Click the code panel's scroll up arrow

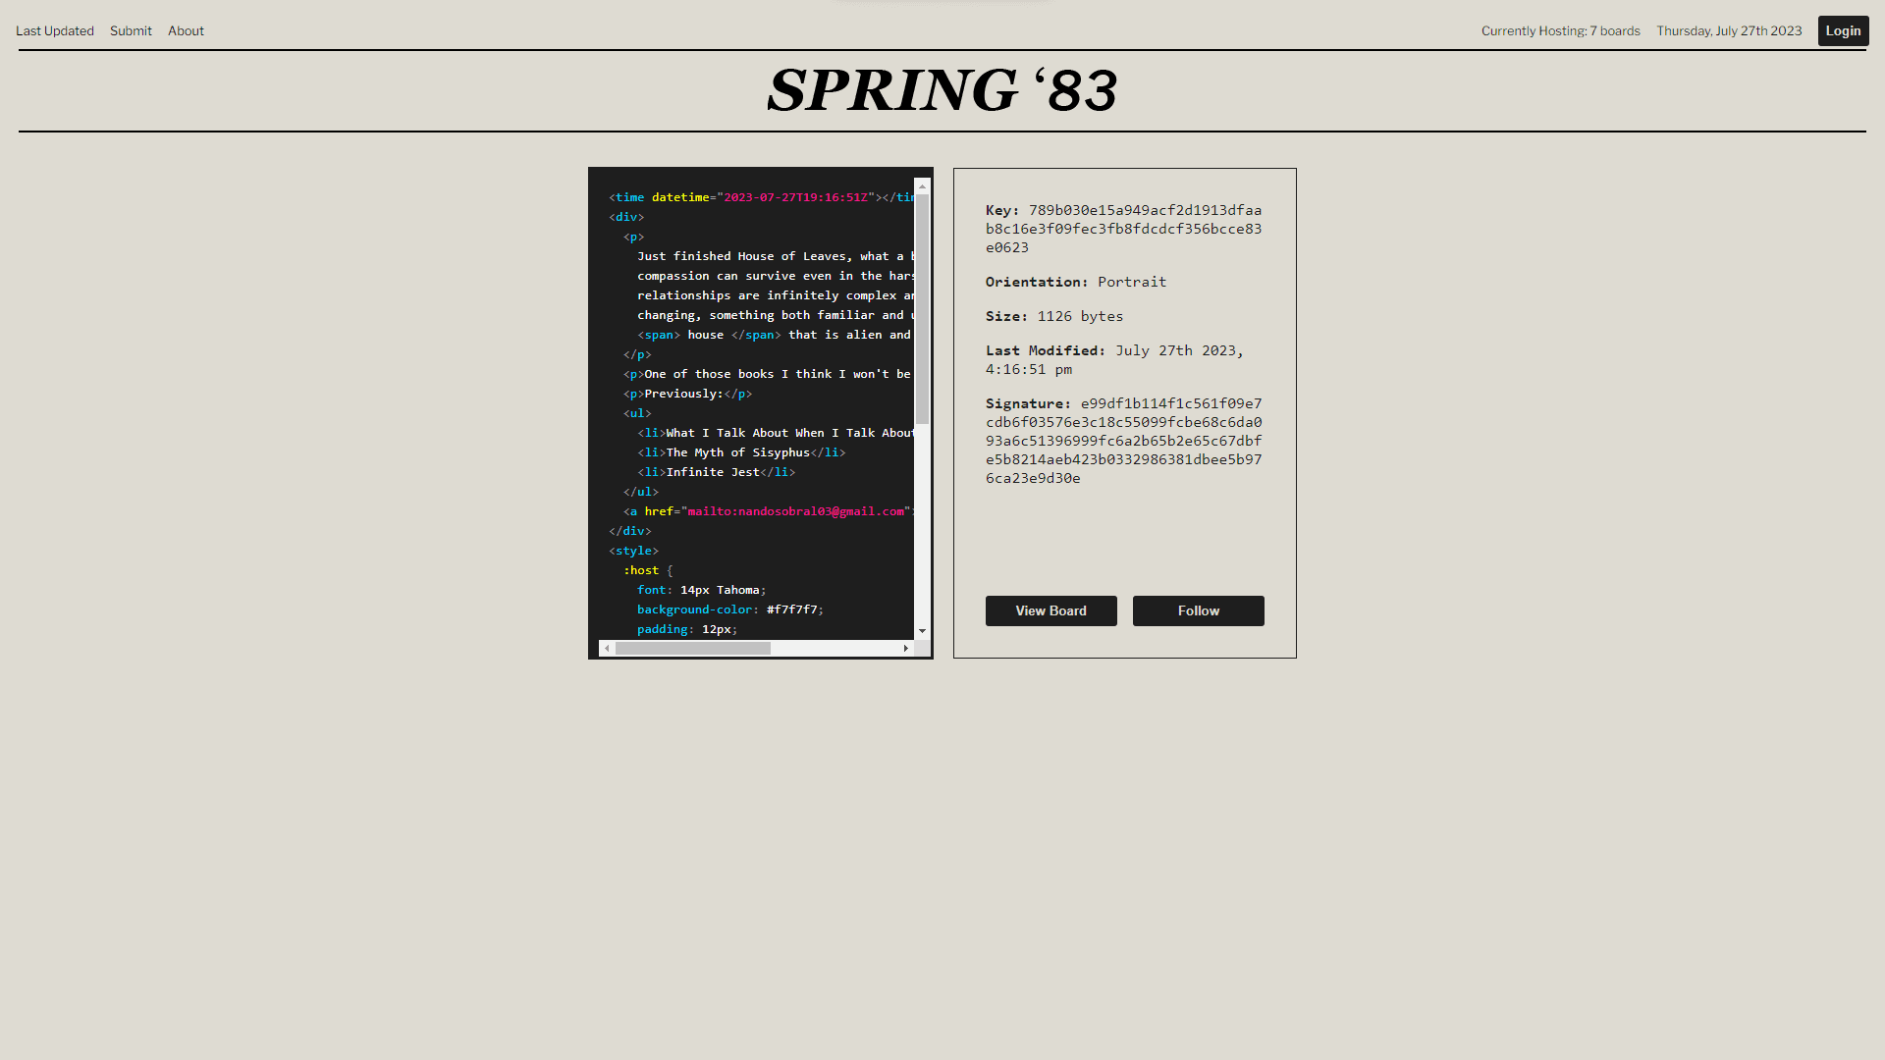click(922, 186)
